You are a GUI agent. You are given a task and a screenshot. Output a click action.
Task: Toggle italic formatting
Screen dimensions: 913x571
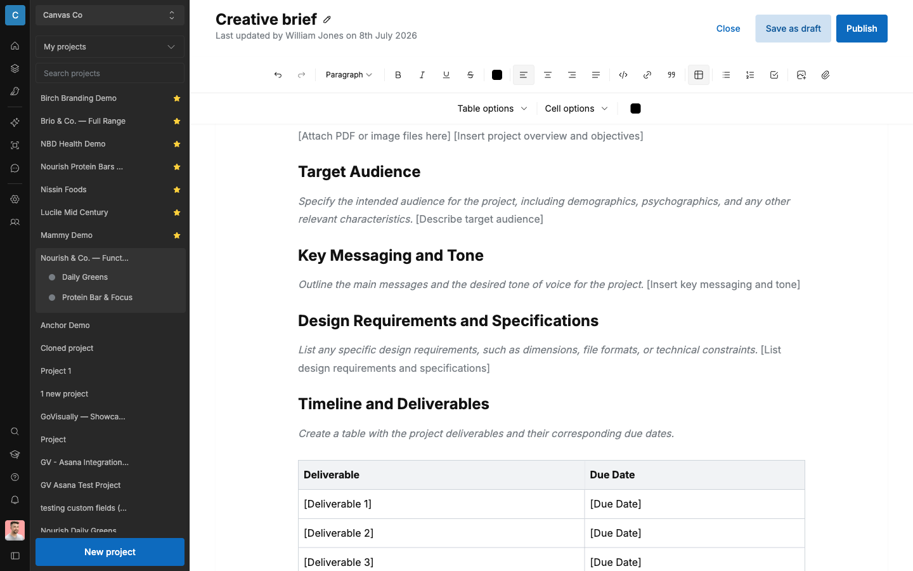click(x=422, y=75)
